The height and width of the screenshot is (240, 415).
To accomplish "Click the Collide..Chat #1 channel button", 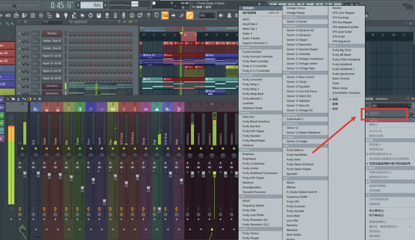I will coord(52,41).
